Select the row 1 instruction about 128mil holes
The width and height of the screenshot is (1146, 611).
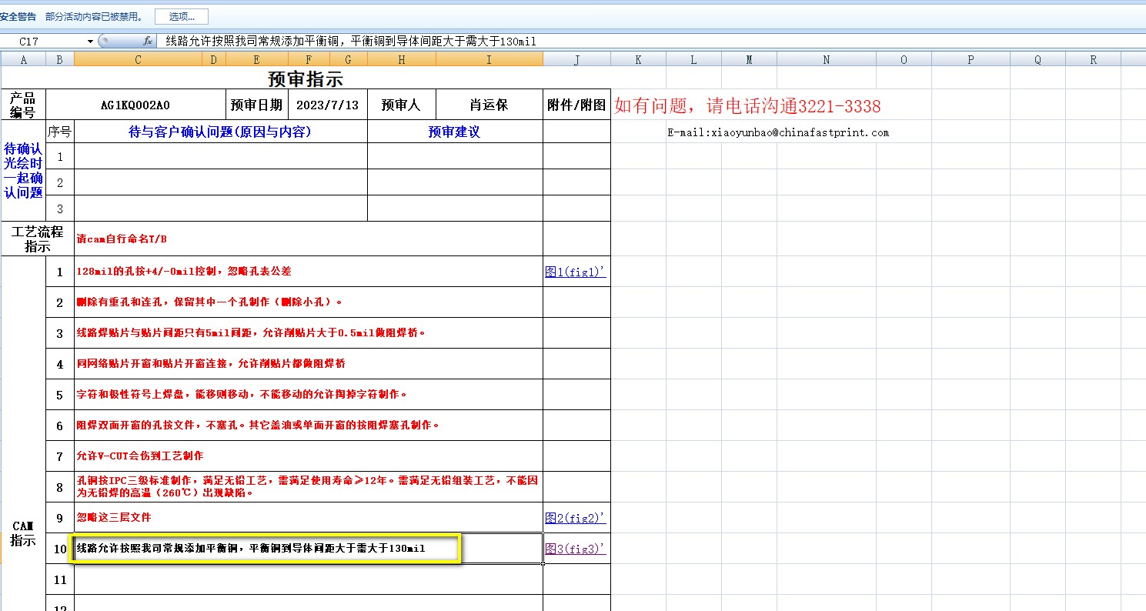[309, 272]
